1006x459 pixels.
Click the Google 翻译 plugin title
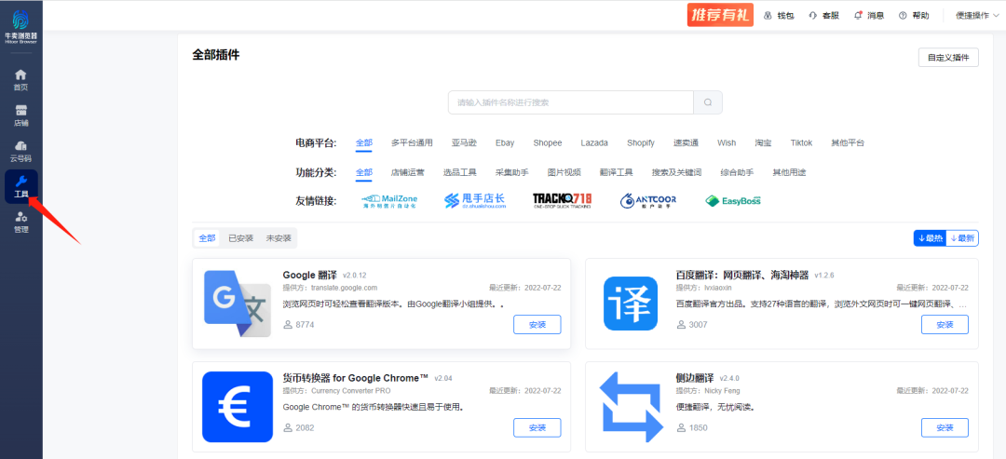(x=310, y=275)
